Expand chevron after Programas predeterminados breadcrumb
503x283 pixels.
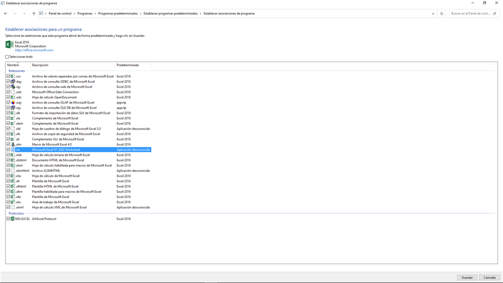click(x=140, y=13)
